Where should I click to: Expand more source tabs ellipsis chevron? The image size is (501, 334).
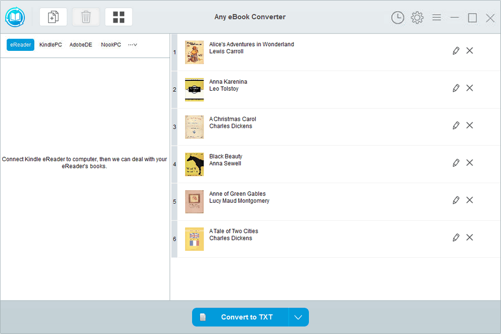coord(132,44)
